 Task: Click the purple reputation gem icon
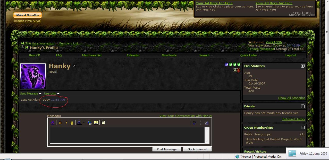tap(226, 64)
